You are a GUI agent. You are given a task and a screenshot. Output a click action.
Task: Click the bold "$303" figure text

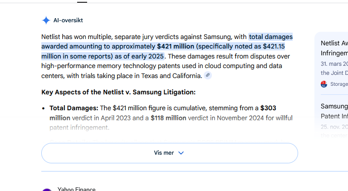coord(268,108)
